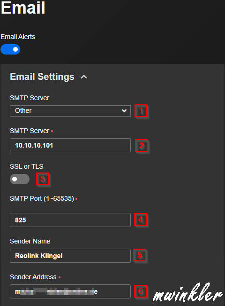Click the Sender Name field 'Reolink Klingel'

pyautogui.click(x=70, y=256)
